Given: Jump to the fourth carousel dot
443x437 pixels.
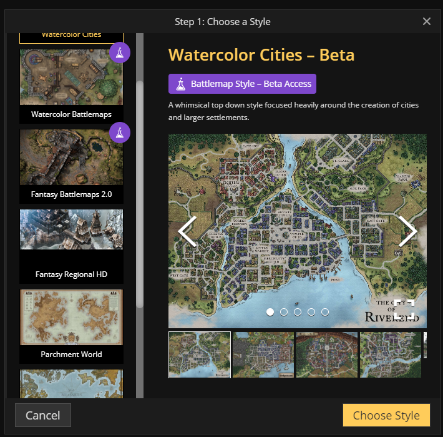Looking at the screenshot, I should point(311,311).
